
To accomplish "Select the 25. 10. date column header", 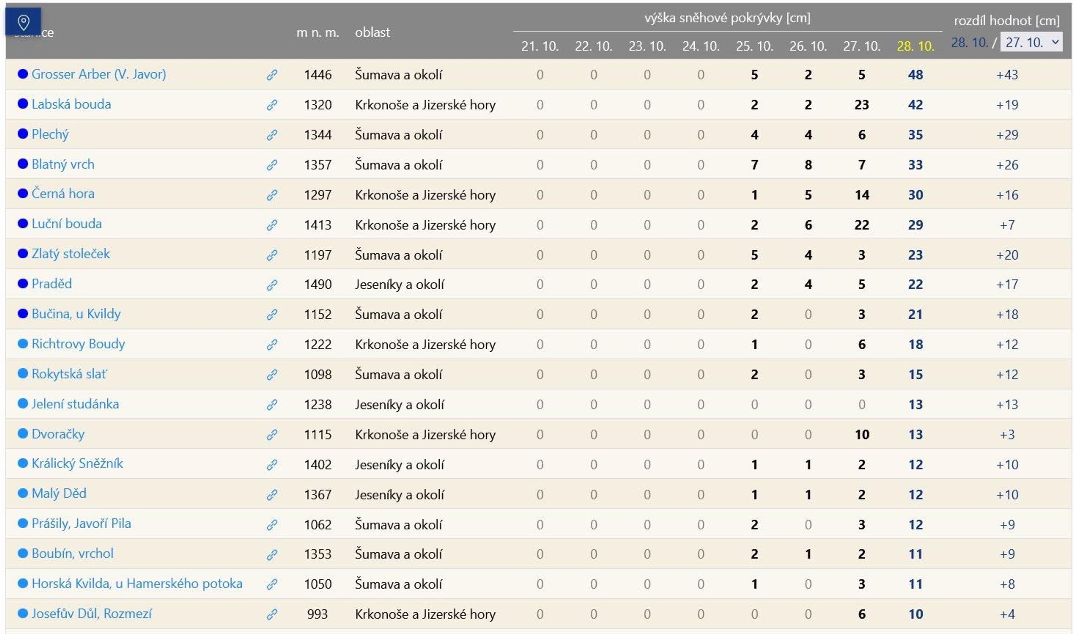I will tap(754, 46).
